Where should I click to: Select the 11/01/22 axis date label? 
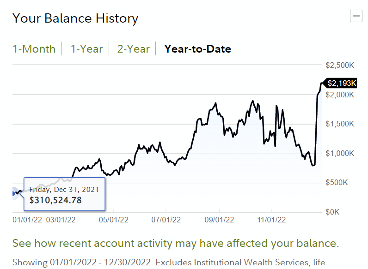(271, 220)
